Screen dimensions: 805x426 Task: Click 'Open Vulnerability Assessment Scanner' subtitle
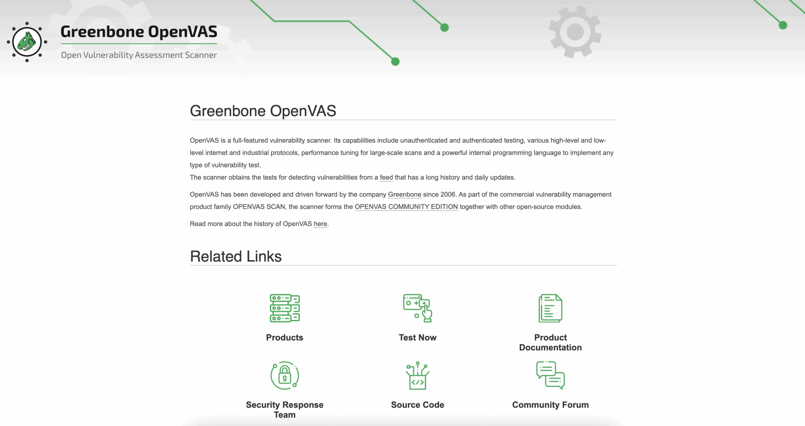[x=139, y=55]
